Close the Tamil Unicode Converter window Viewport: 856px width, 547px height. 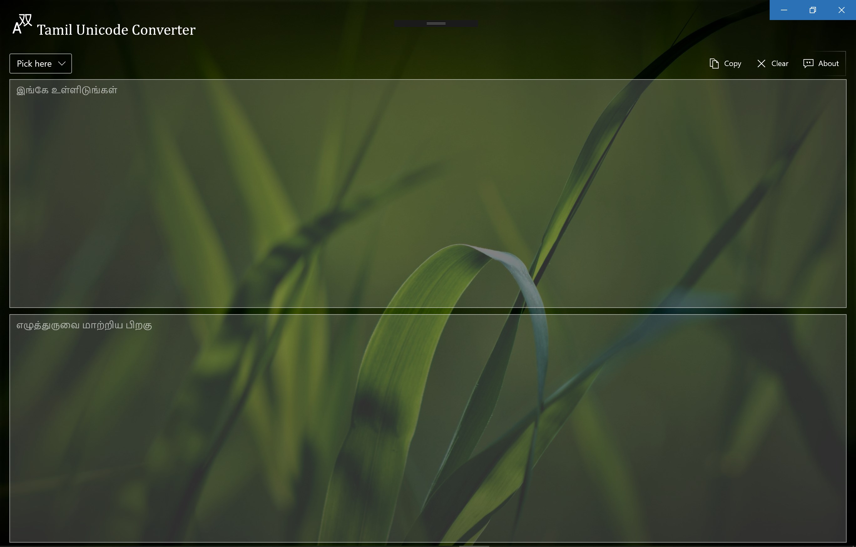[x=841, y=10]
